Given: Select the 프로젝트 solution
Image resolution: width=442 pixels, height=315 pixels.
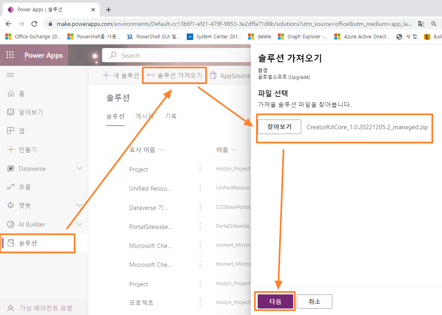Looking at the screenshot, I should (141, 302).
